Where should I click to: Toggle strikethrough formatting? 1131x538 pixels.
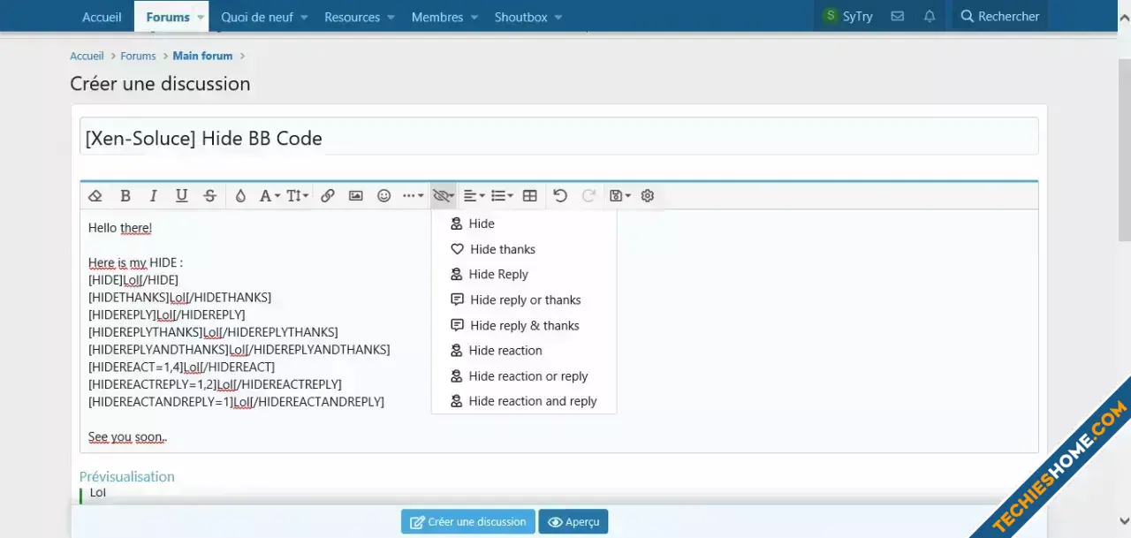[209, 196]
